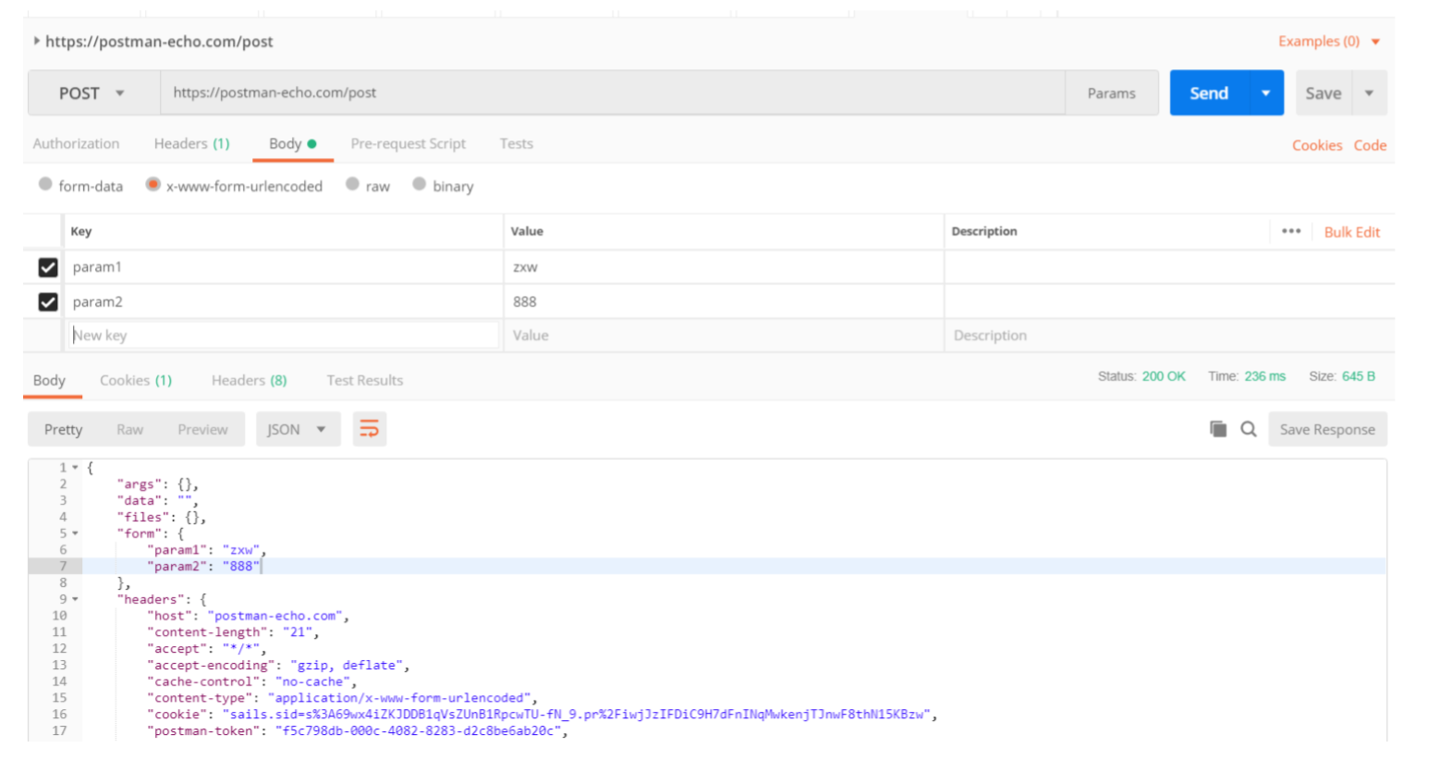
Task: Click the Save Response button
Action: 1326,429
